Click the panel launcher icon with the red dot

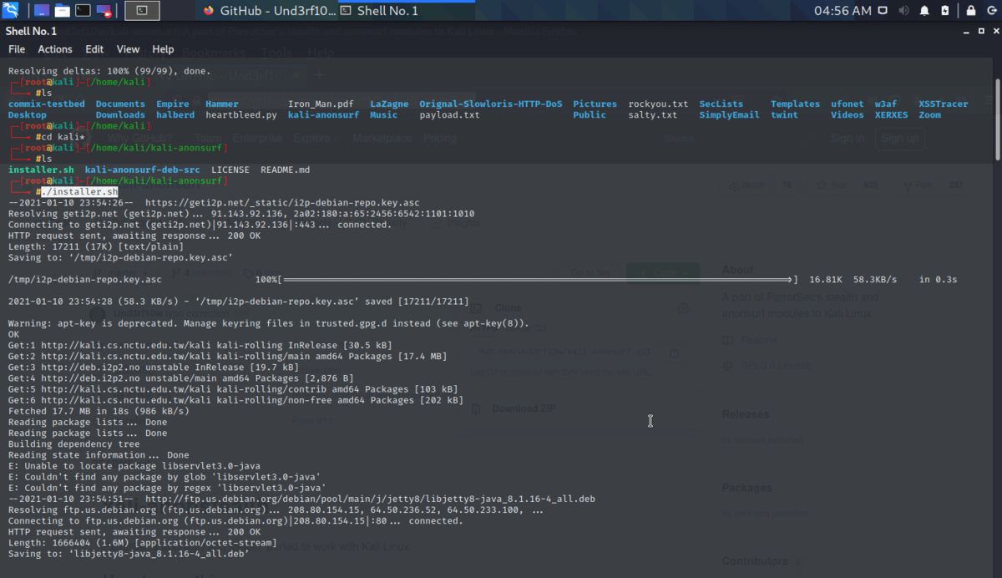point(104,11)
